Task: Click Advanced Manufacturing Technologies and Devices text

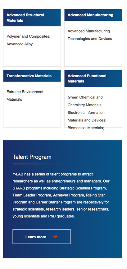Action: pyautogui.click(x=90, y=35)
